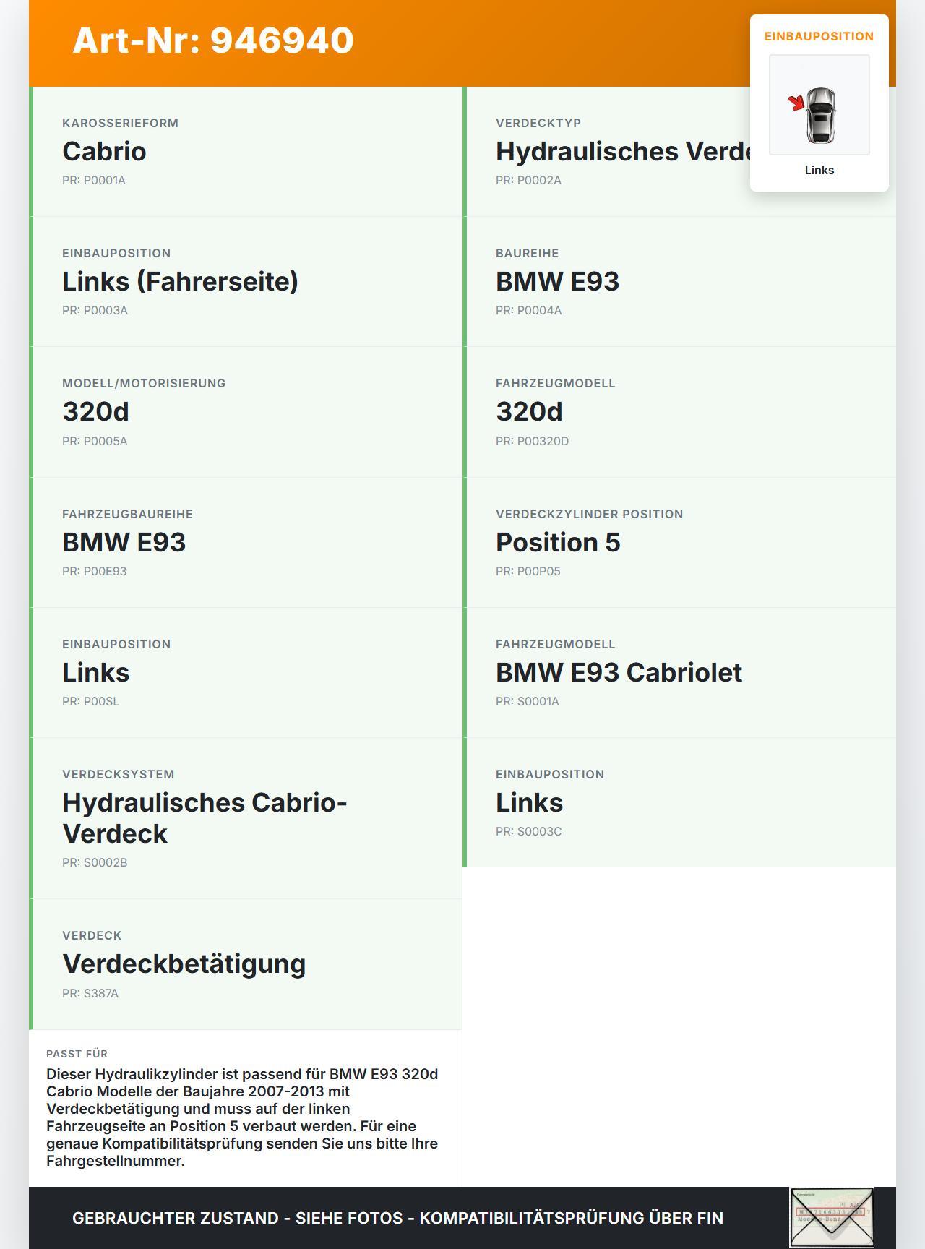Viewport: 925px width, 1249px height.
Task: Select the Verdeckzylinder Position 5 card
Action: tap(679, 543)
